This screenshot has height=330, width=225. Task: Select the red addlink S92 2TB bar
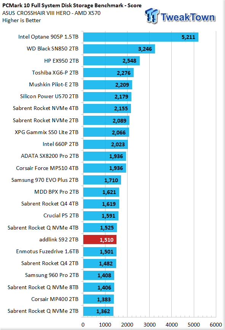click(100, 239)
